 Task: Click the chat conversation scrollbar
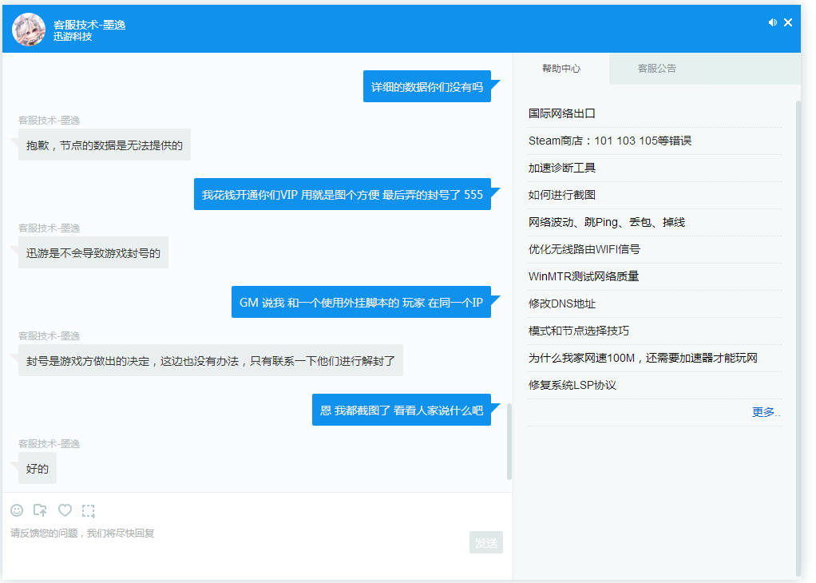(509, 441)
